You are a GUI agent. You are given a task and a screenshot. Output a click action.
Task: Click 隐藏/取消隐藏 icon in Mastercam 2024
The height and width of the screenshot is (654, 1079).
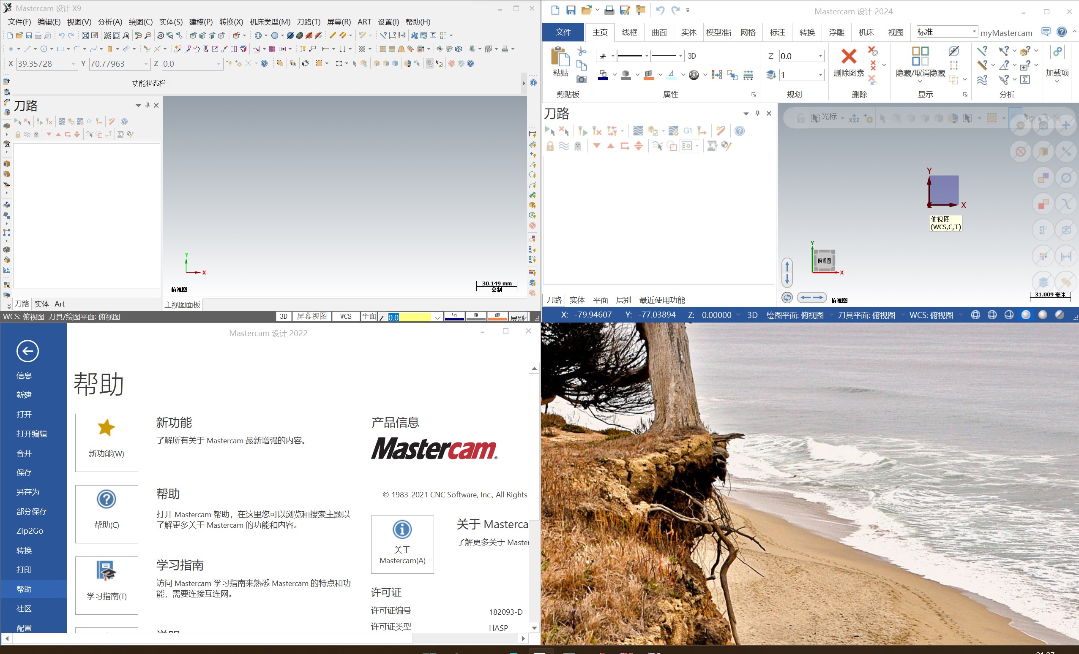920,56
